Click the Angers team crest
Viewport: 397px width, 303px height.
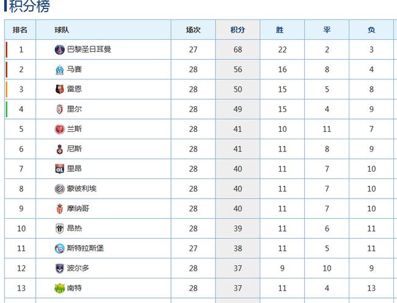click(59, 228)
